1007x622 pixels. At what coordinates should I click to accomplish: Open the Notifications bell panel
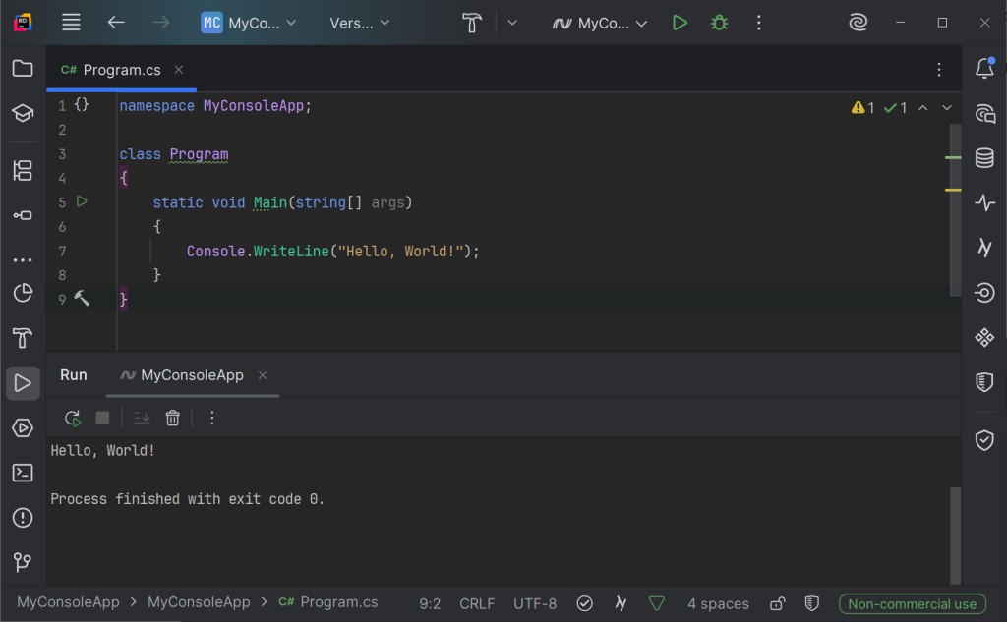pyautogui.click(x=984, y=68)
